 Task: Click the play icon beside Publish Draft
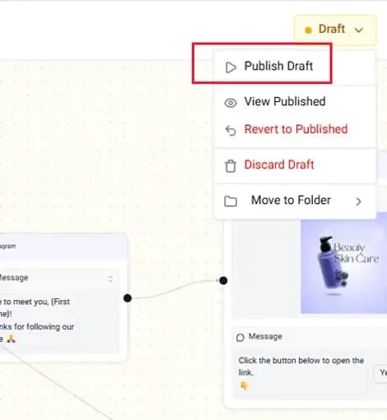(x=231, y=67)
